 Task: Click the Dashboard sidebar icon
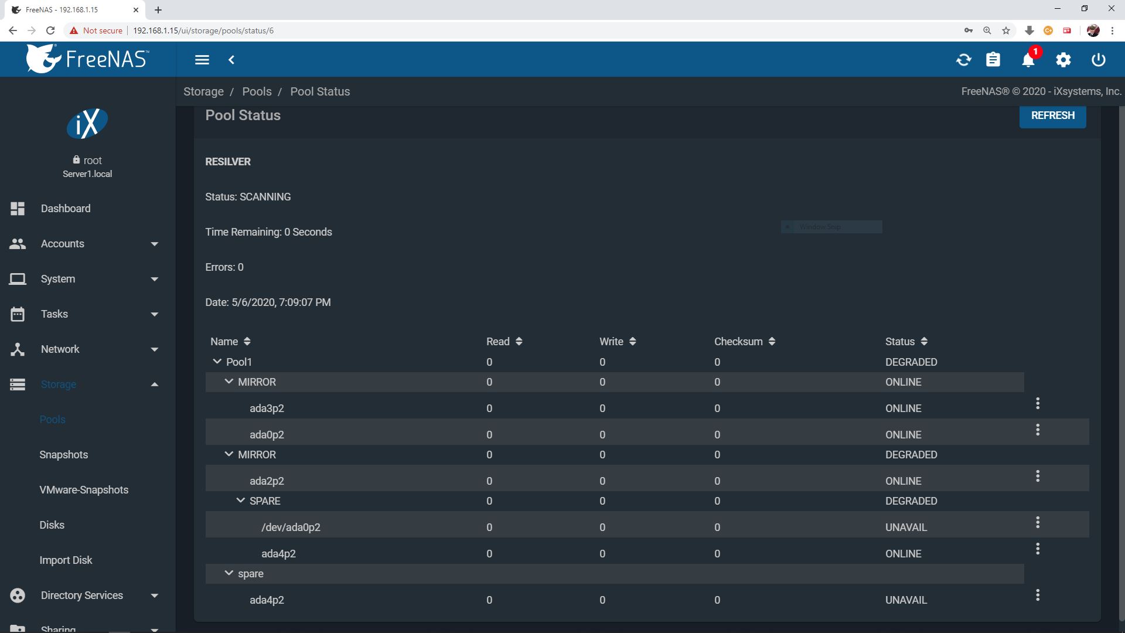pyautogui.click(x=18, y=209)
